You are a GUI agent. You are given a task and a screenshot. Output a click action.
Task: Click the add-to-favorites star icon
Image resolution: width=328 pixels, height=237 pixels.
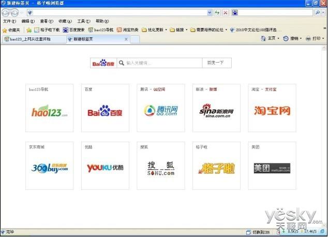tap(29, 30)
